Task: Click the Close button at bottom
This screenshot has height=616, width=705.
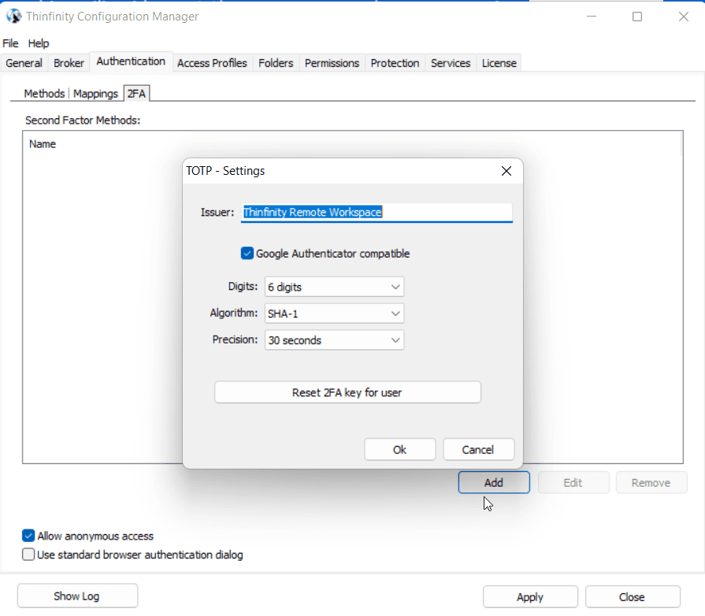Action: 633,597
